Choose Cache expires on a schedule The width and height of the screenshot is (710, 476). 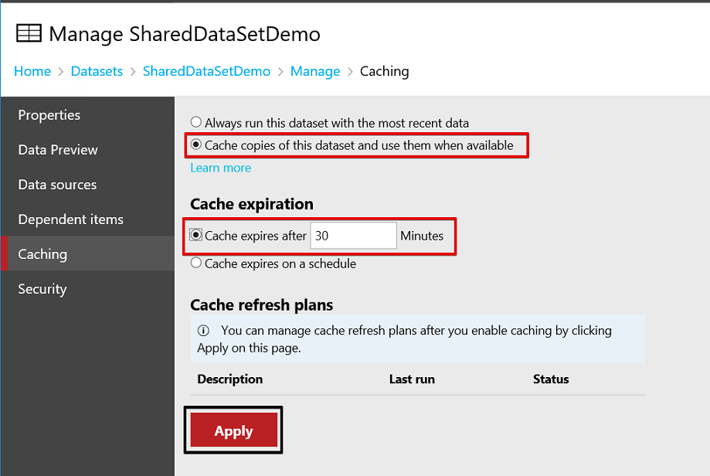(196, 263)
